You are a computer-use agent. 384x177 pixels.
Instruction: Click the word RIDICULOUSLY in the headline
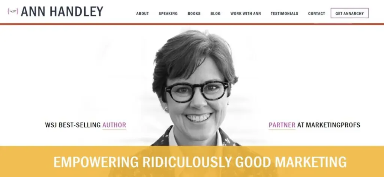coord(187,162)
